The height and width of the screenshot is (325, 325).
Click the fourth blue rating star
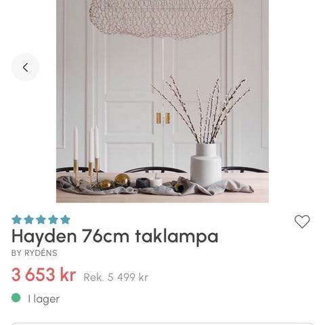point(53,219)
